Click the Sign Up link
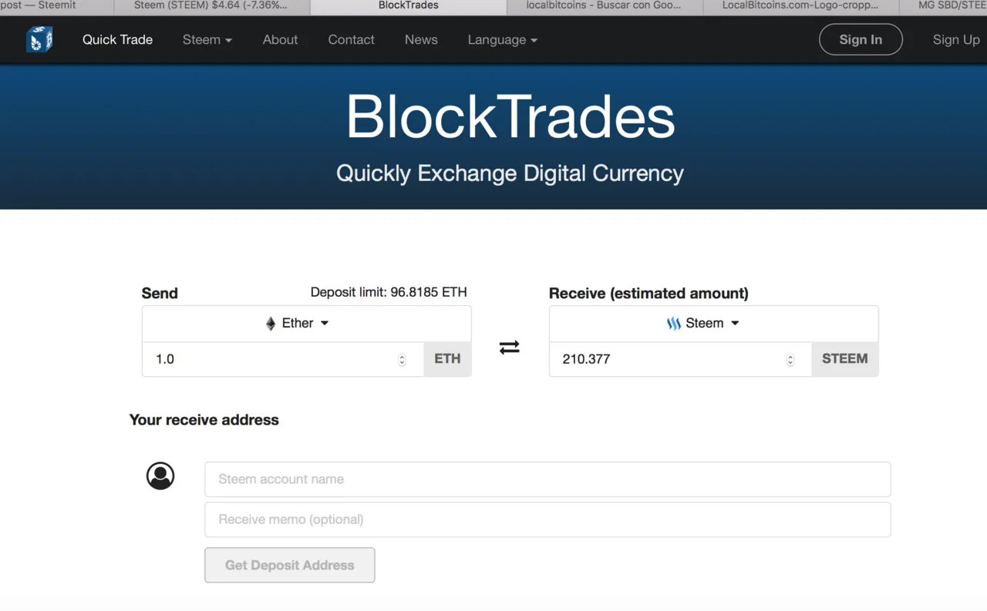The width and height of the screenshot is (987, 611). pyautogui.click(x=956, y=39)
